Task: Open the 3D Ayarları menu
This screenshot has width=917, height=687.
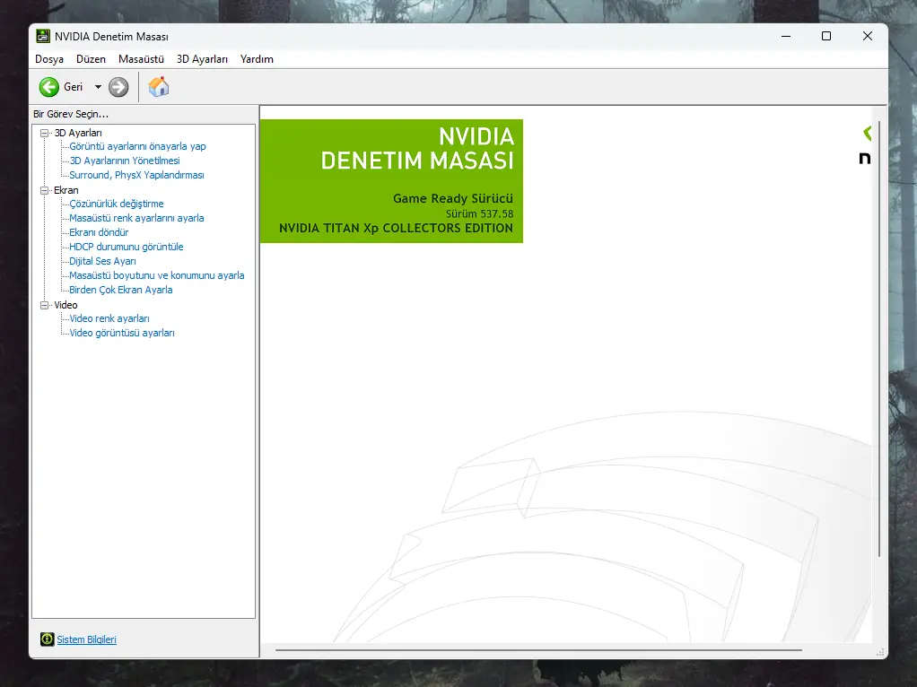Action: click(202, 59)
